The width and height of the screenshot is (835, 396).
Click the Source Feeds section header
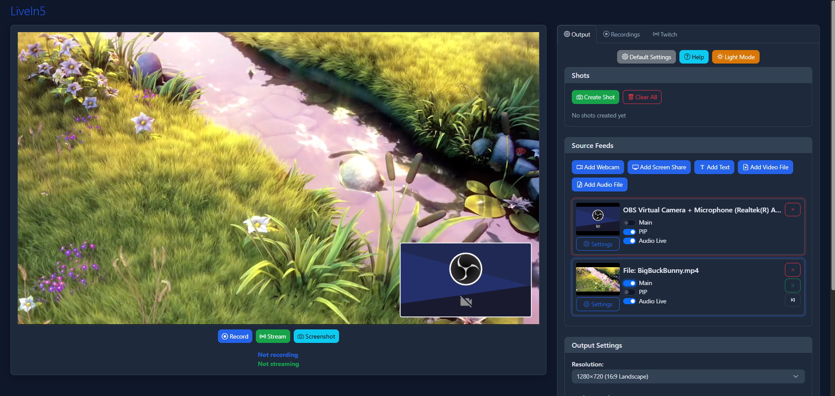[x=688, y=145]
